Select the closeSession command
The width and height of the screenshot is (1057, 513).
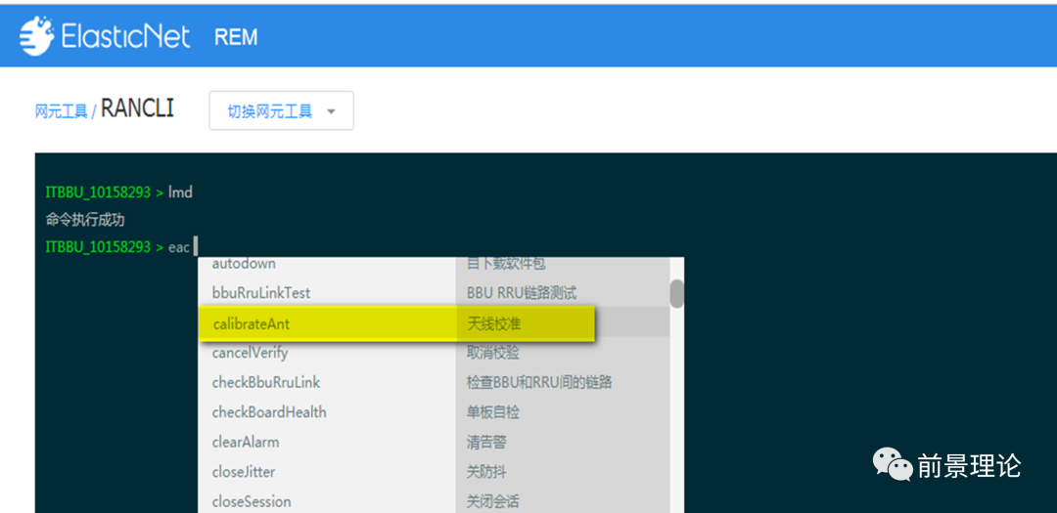252,501
